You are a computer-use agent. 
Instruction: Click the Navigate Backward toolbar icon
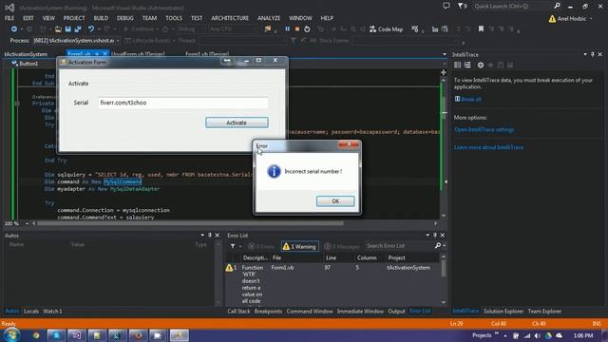[14, 29]
